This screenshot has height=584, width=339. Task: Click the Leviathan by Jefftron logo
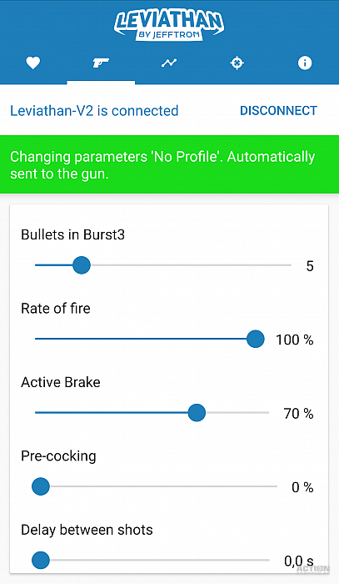[169, 24]
